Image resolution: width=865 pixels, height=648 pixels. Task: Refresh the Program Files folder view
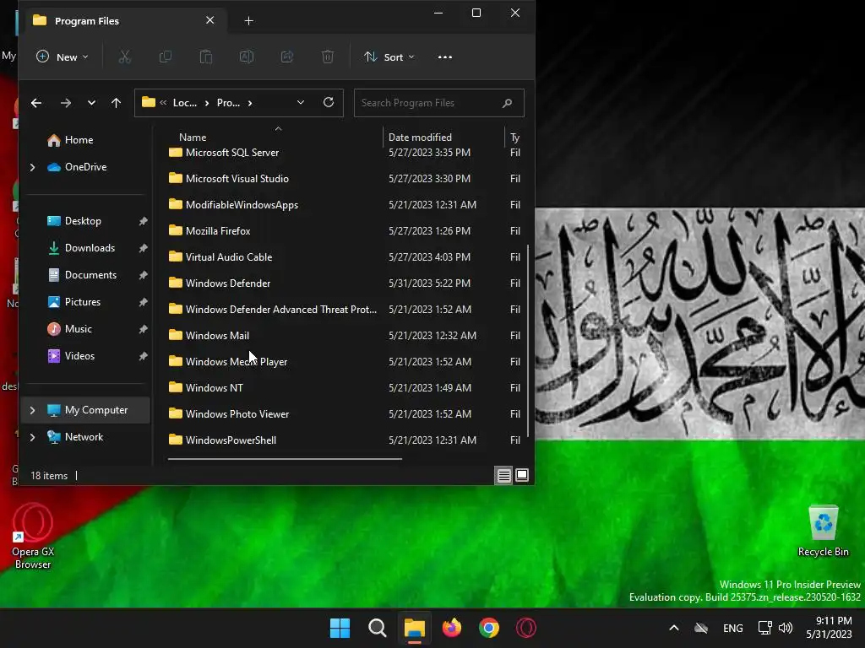(329, 102)
